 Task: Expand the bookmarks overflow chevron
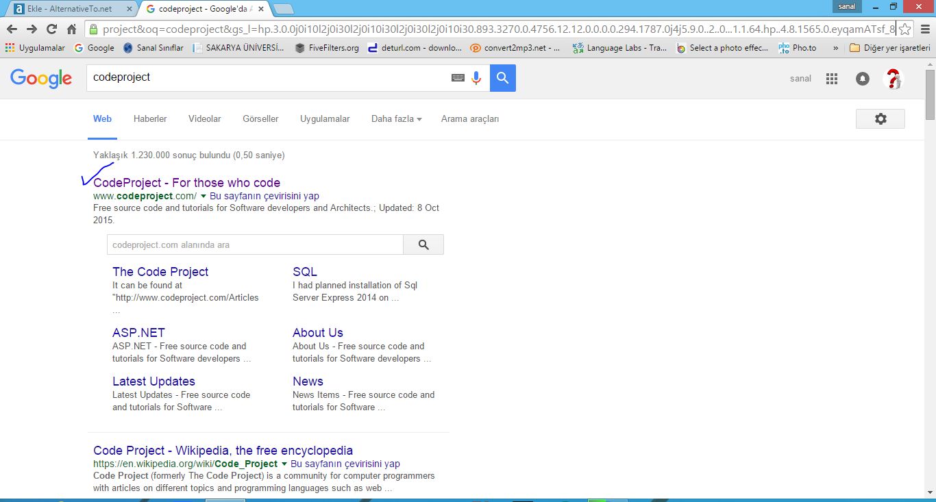point(834,48)
